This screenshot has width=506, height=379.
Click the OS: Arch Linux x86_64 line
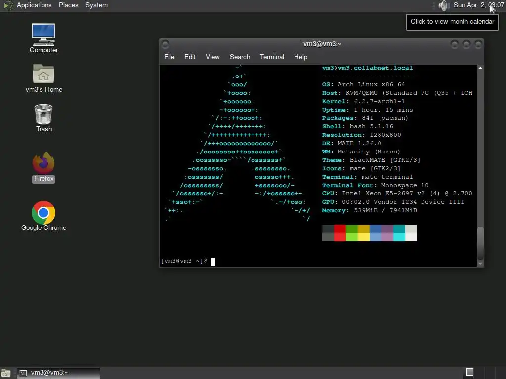coord(363,84)
